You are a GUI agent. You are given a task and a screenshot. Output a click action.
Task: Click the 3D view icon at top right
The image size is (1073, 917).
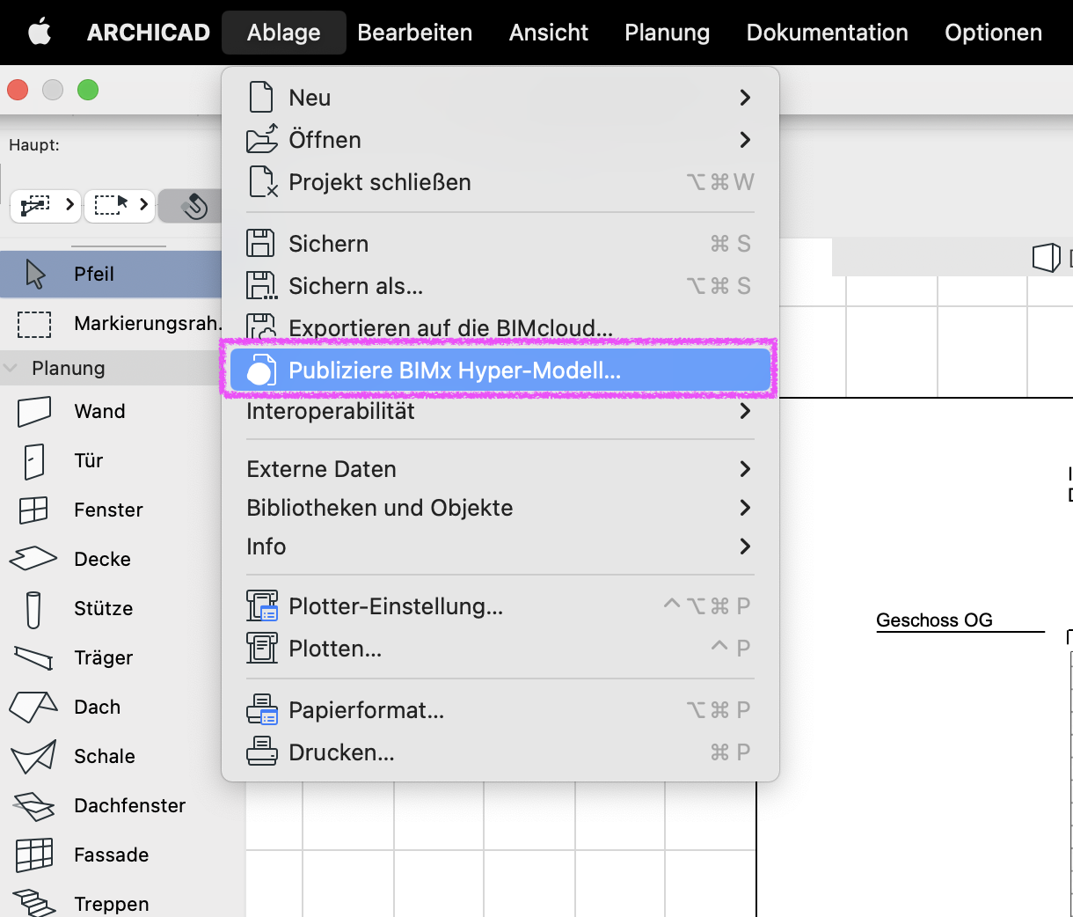click(x=1046, y=257)
